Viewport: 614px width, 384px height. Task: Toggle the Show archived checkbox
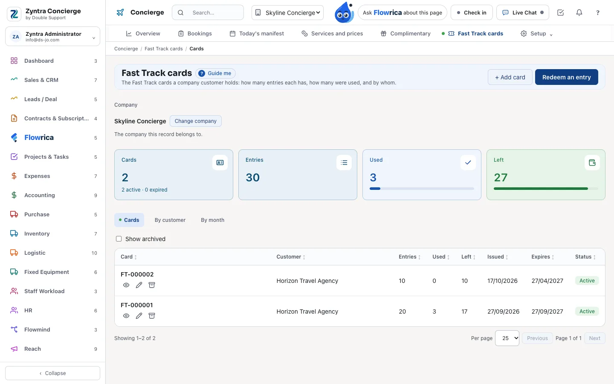119,239
